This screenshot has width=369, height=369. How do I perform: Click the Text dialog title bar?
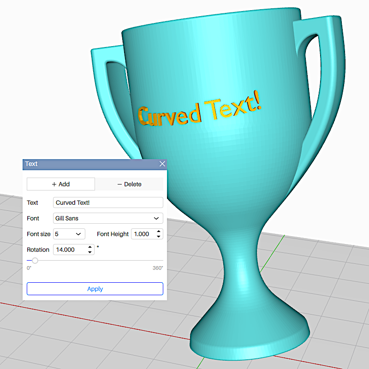pos(95,164)
